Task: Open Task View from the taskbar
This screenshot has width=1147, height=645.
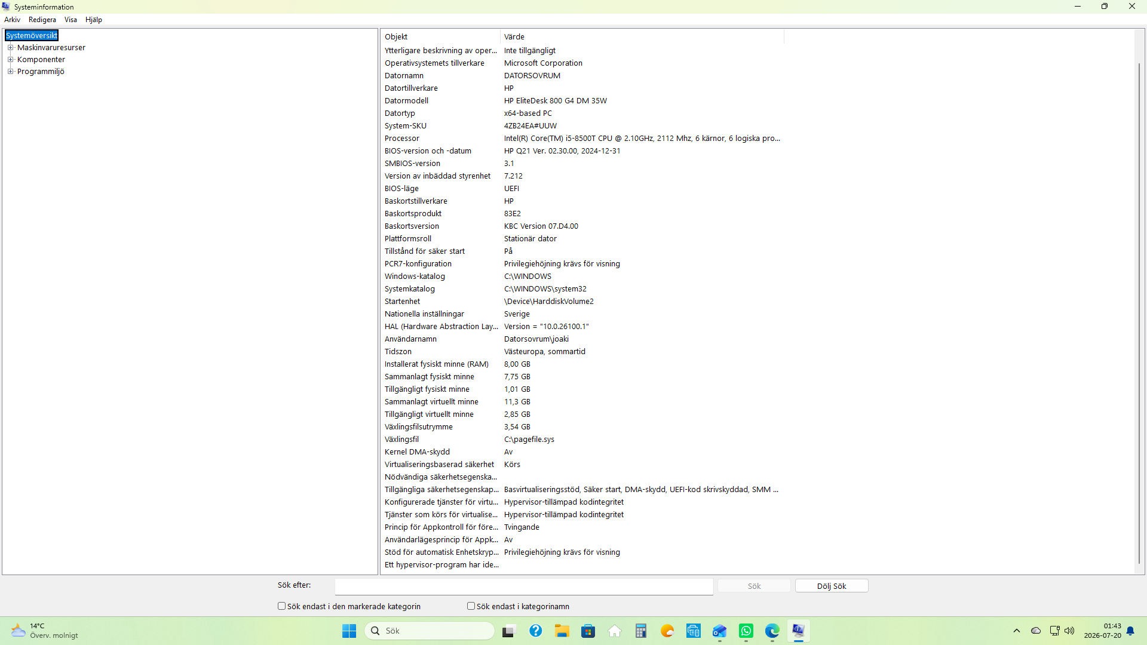Action: pyautogui.click(x=508, y=631)
